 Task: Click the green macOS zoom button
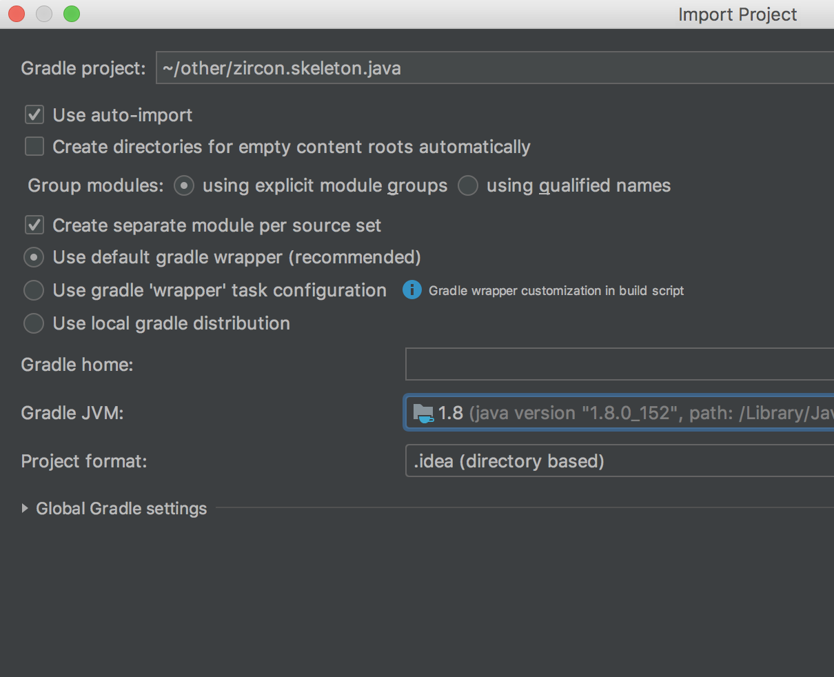[x=72, y=14]
